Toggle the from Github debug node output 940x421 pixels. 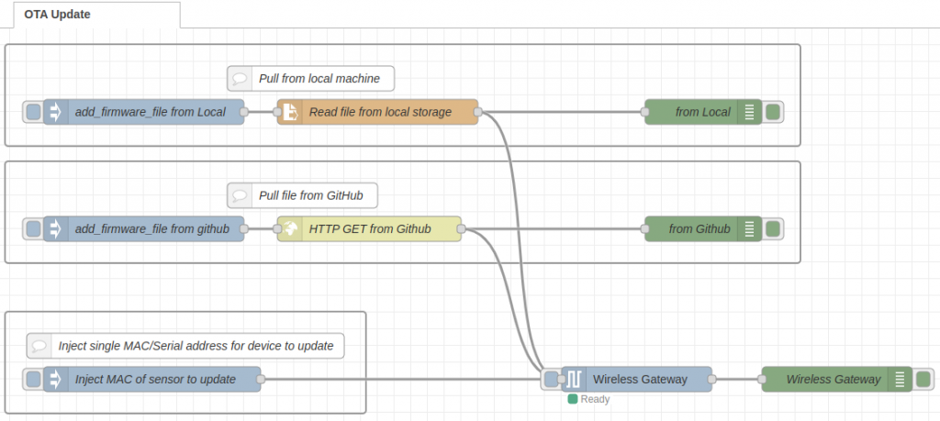[773, 228]
